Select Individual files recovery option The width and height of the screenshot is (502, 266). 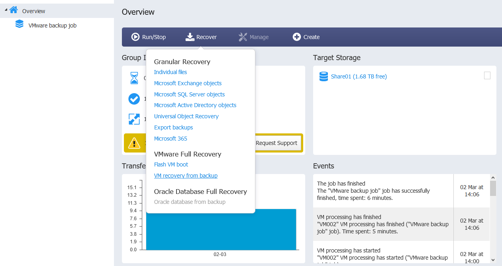click(171, 72)
